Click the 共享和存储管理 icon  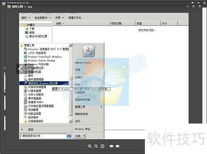[x=26, y=87]
